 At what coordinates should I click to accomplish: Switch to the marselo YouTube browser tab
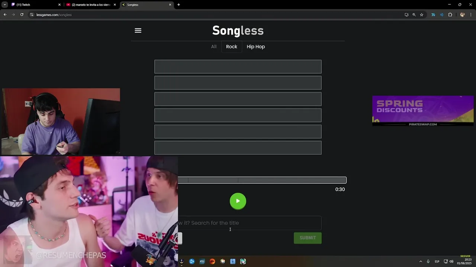coord(91,5)
